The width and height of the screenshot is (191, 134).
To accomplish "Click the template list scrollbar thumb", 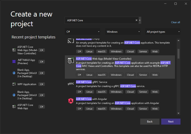I will point(178,54).
